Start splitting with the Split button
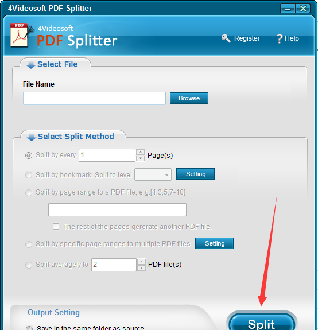The width and height of the screenshot is (318, 330). (x=262, y=322)
